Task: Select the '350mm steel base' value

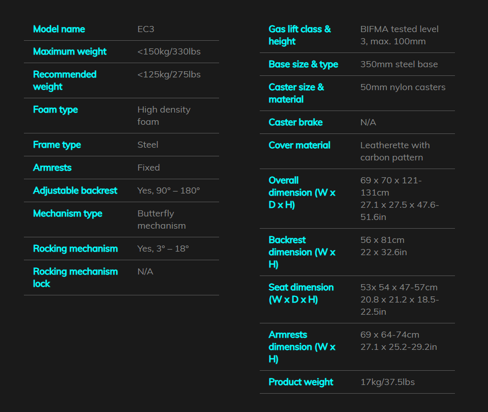Action: pyautogui.click(x=399, y=64)
